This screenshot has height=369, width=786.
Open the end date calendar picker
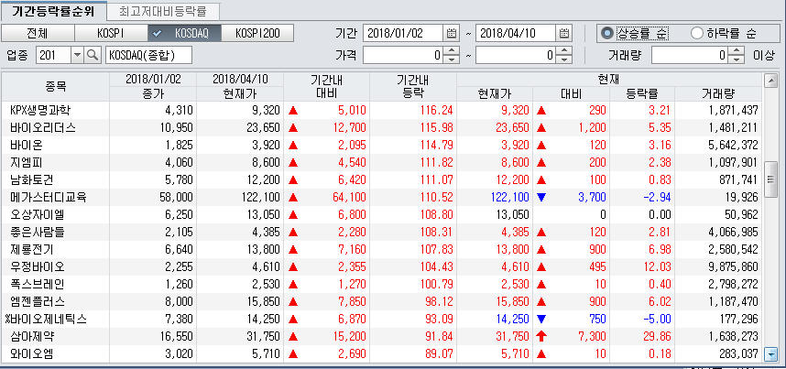(564, 34)
